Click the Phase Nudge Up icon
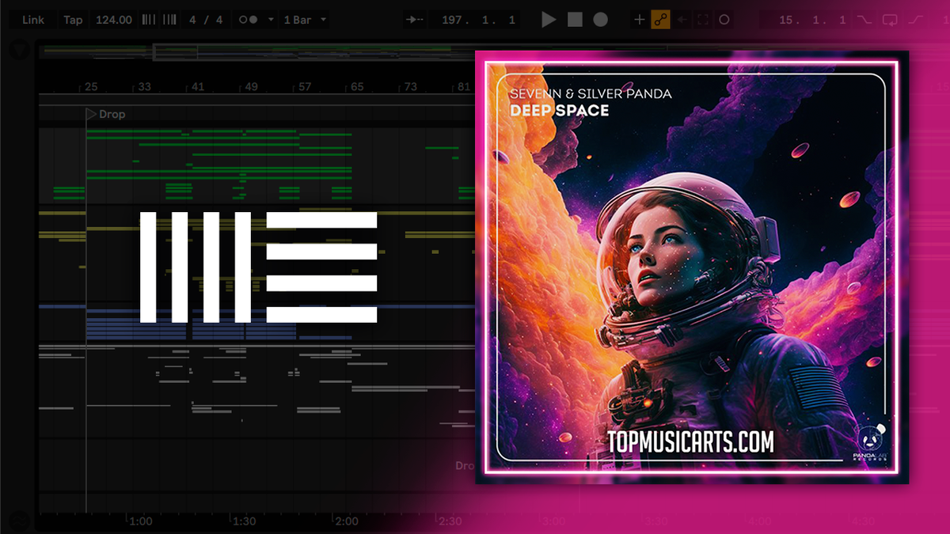Viewport: 950px width, 534px height. tap(167, 20)
